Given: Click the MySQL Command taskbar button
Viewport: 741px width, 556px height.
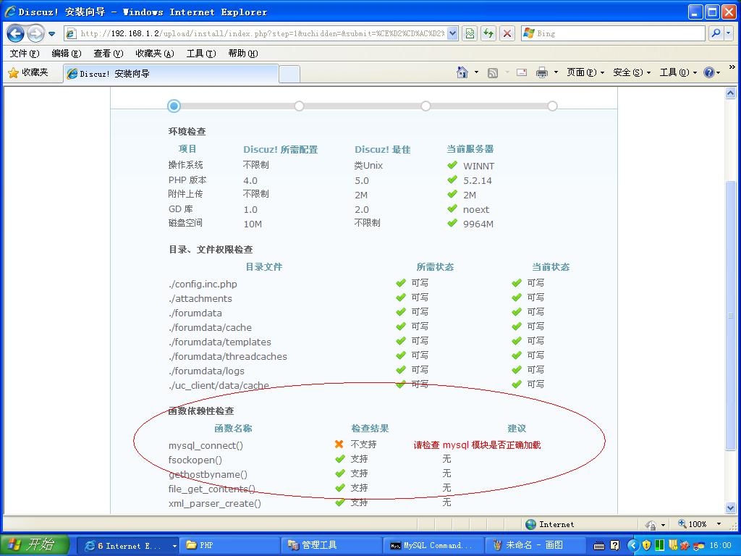Looking at the screenshot, I should 433,546.
